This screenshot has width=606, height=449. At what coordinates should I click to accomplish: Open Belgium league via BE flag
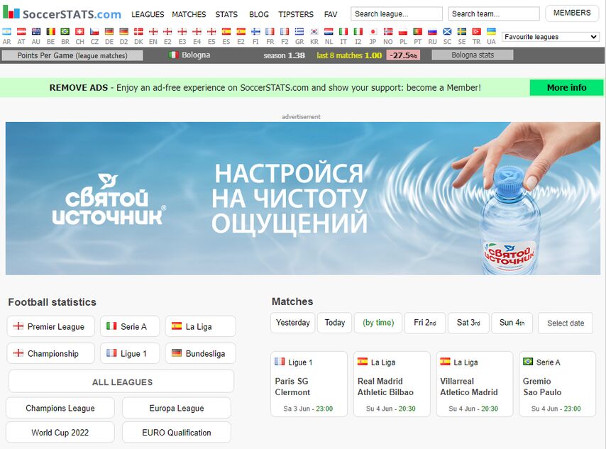[50, 32]
